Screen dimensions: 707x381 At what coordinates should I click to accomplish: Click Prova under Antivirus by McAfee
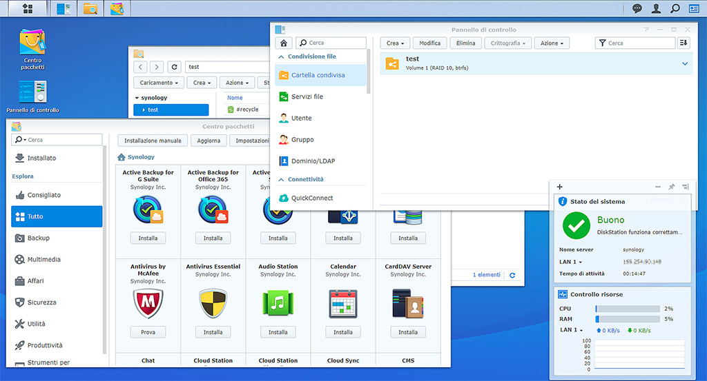(x=148, y=332)
